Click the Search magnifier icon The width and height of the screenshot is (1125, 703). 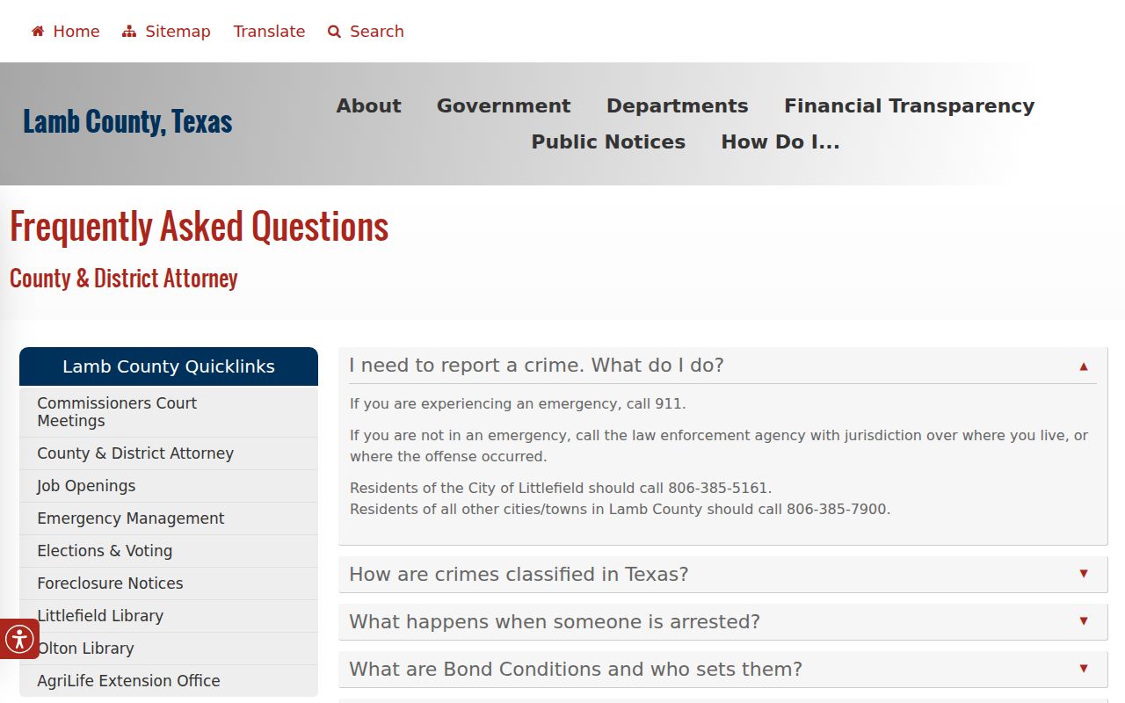tap(334, 32)
